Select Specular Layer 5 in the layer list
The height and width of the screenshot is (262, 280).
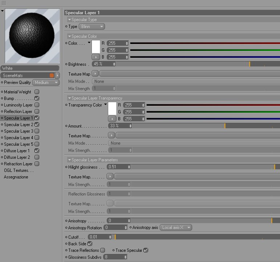pos(19,144)
